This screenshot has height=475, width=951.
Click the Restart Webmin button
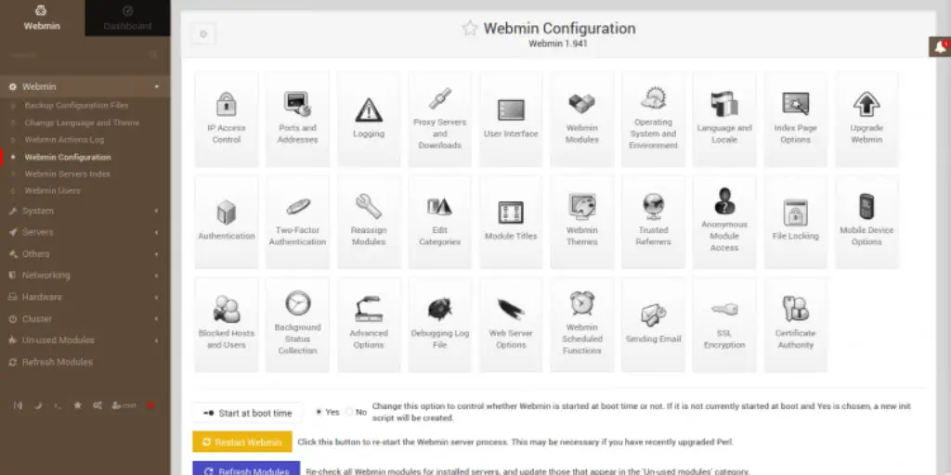point(242,442)
